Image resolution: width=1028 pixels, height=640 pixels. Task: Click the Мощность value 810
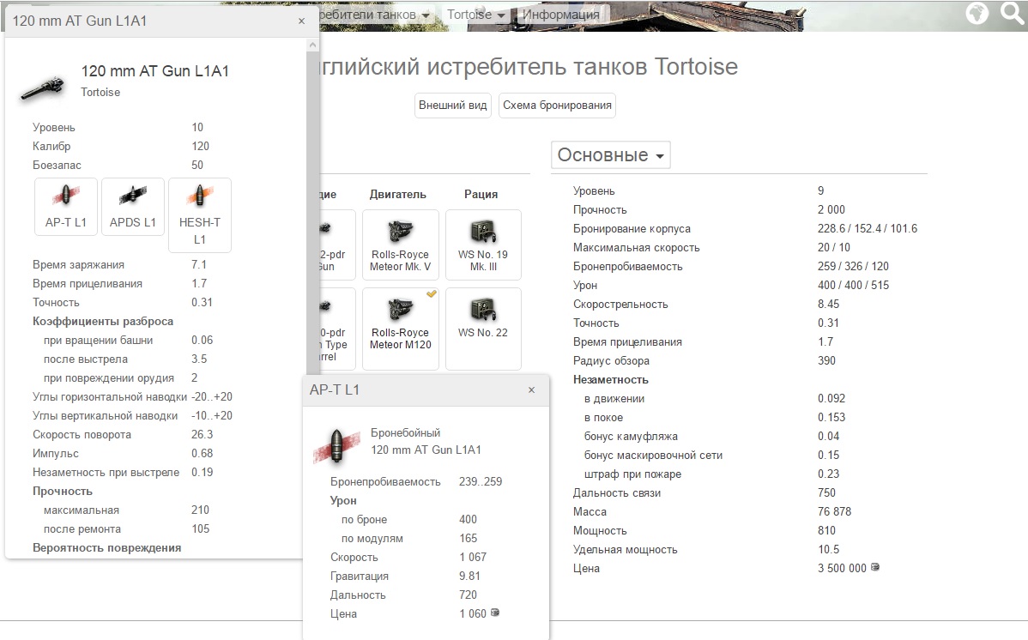826,530
